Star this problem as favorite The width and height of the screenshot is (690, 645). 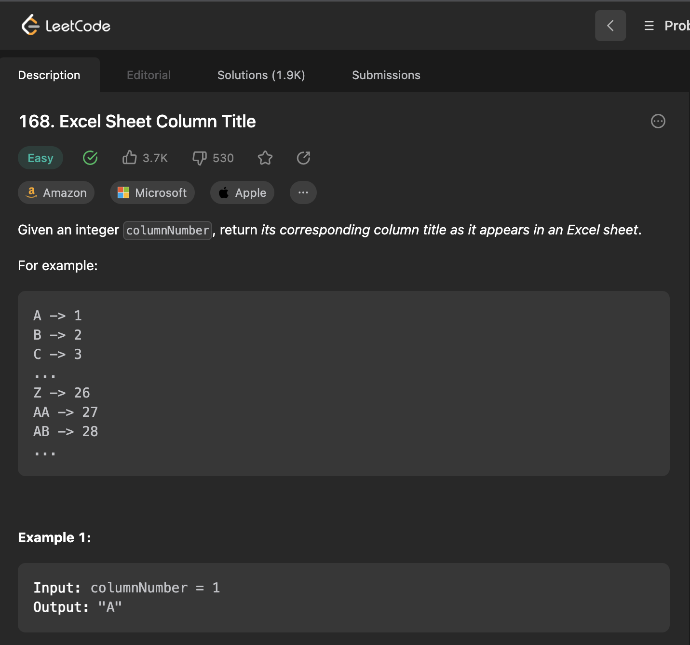[x=265, y=158]
